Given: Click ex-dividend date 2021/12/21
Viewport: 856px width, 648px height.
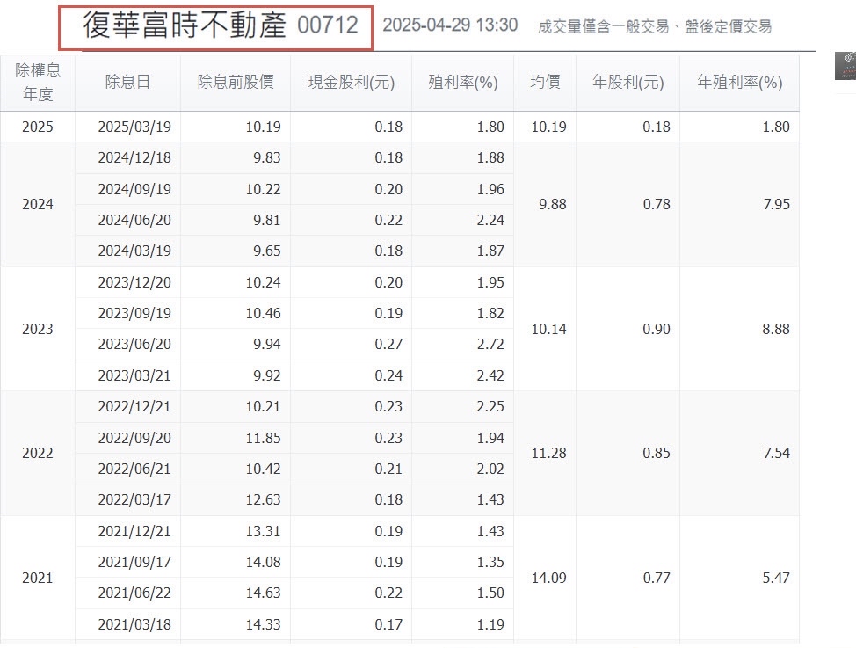Looking at the screenshot, I should [134, 531].
